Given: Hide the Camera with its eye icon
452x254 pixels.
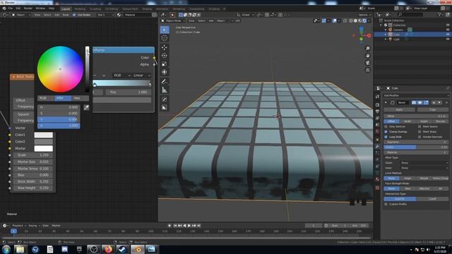Looking at the screenshot, I should [x=448, y=30].
